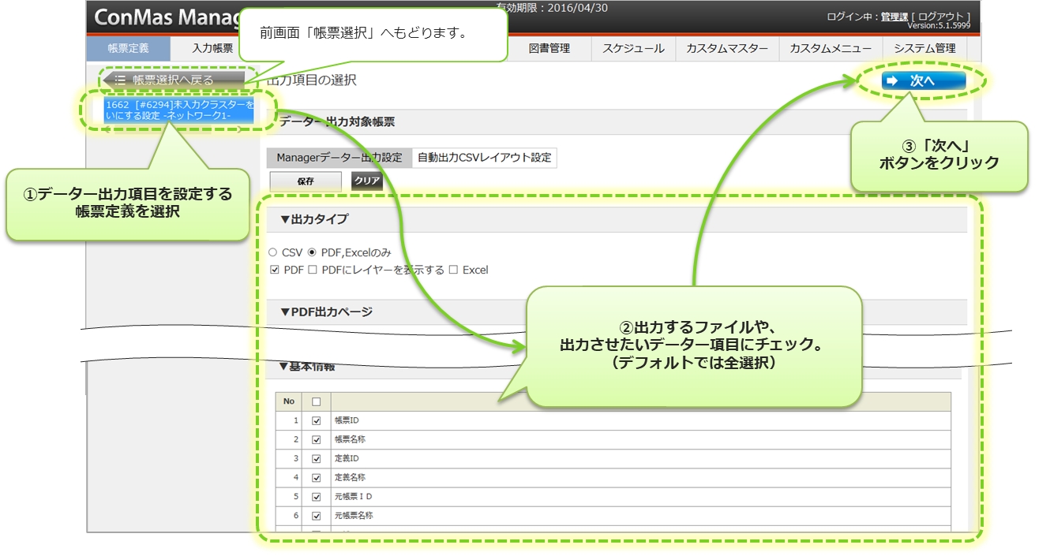Uncheck the 元帳票ＩＤ row checkbox
The width and height of the screenshot is (1050, 556).
pos(317,497)
